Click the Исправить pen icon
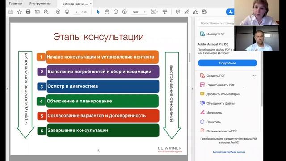The image size is (286, 161). [202, 112]
